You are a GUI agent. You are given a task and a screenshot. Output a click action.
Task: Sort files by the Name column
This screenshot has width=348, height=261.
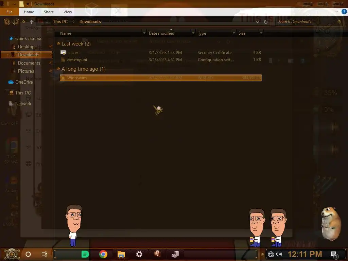pyautogui.click(x=66, y=33)
